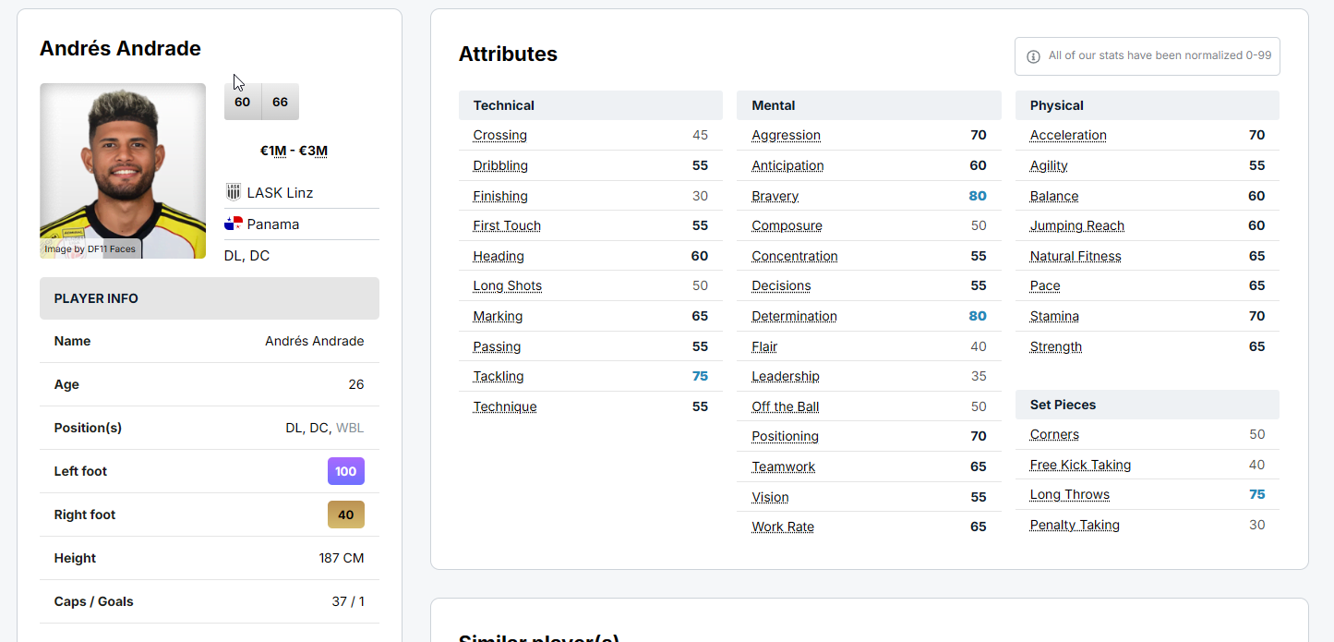Click the left foot 100 rating swatch
This screenshot has width=1334, height=642.
click(346, 471)
